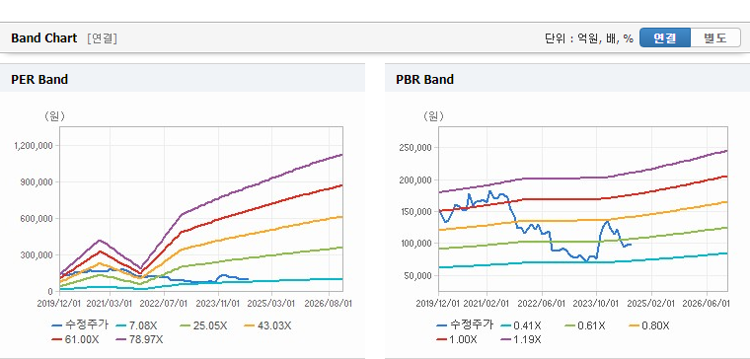Toggle the 0.80X legend item
750x359 pixels.
(x=649, y=325)
